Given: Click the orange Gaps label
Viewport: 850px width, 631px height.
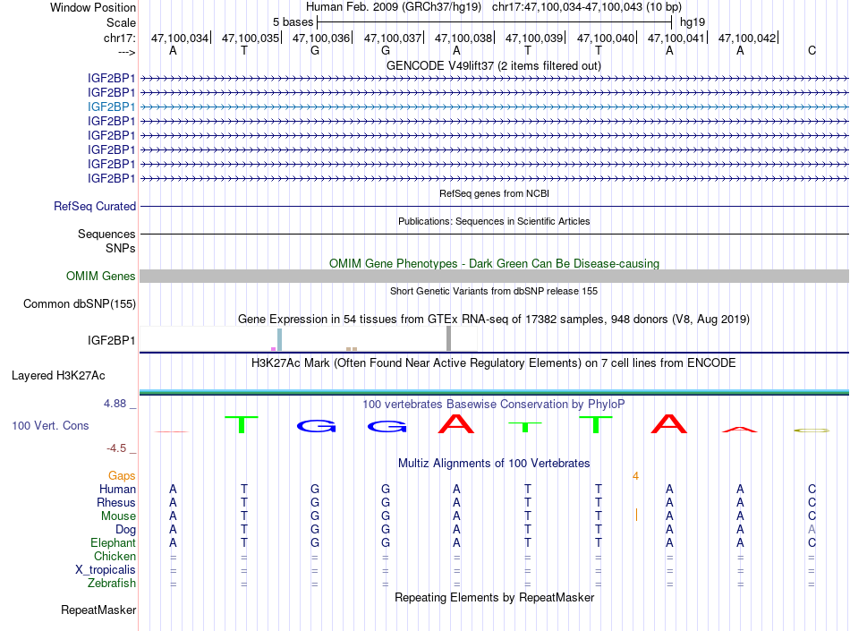Looking at the screenshot, I should 122,476.
